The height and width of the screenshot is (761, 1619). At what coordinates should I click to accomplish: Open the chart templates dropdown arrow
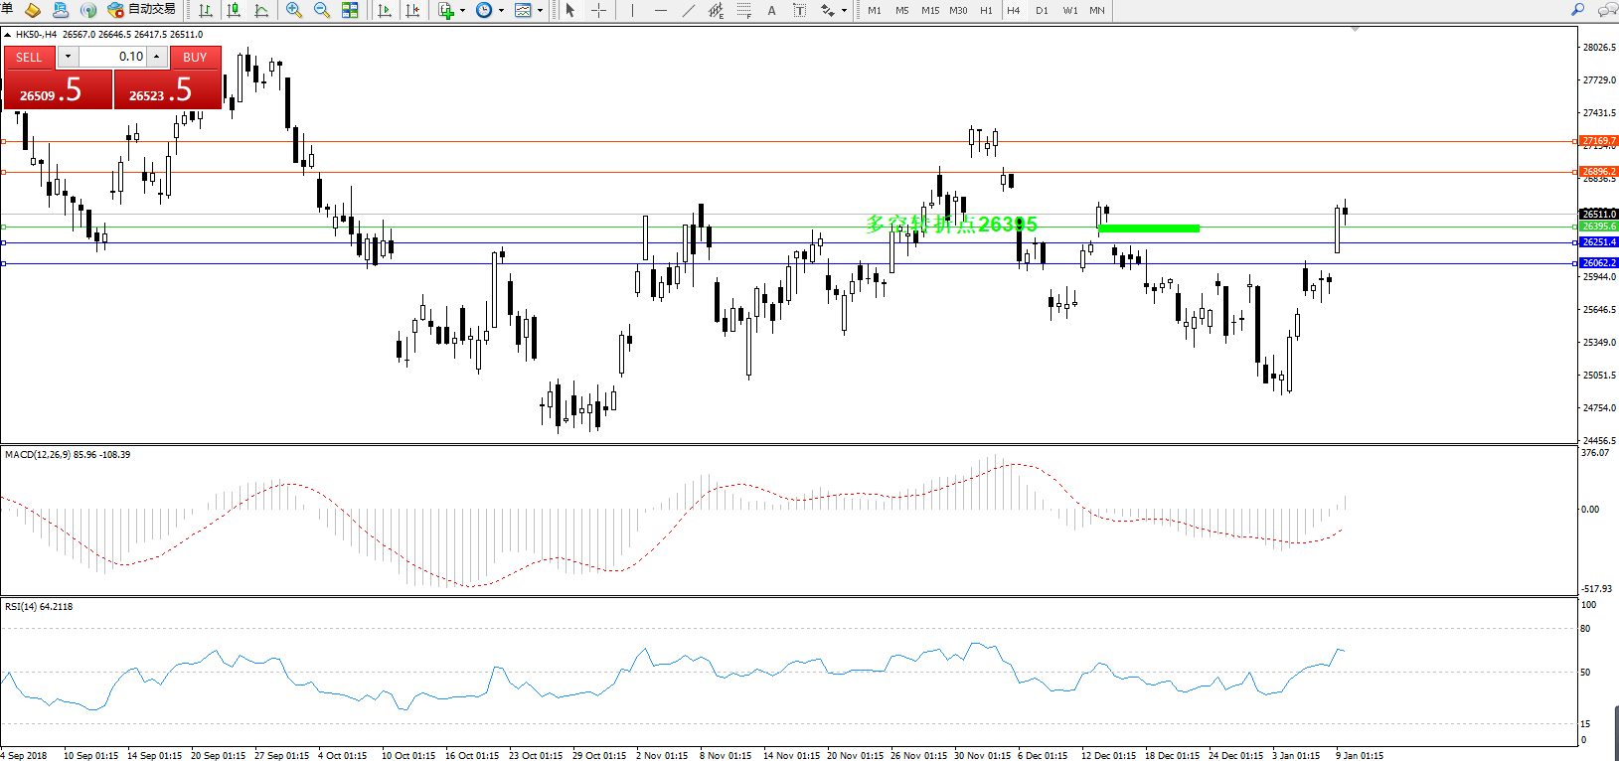[540, 10]
